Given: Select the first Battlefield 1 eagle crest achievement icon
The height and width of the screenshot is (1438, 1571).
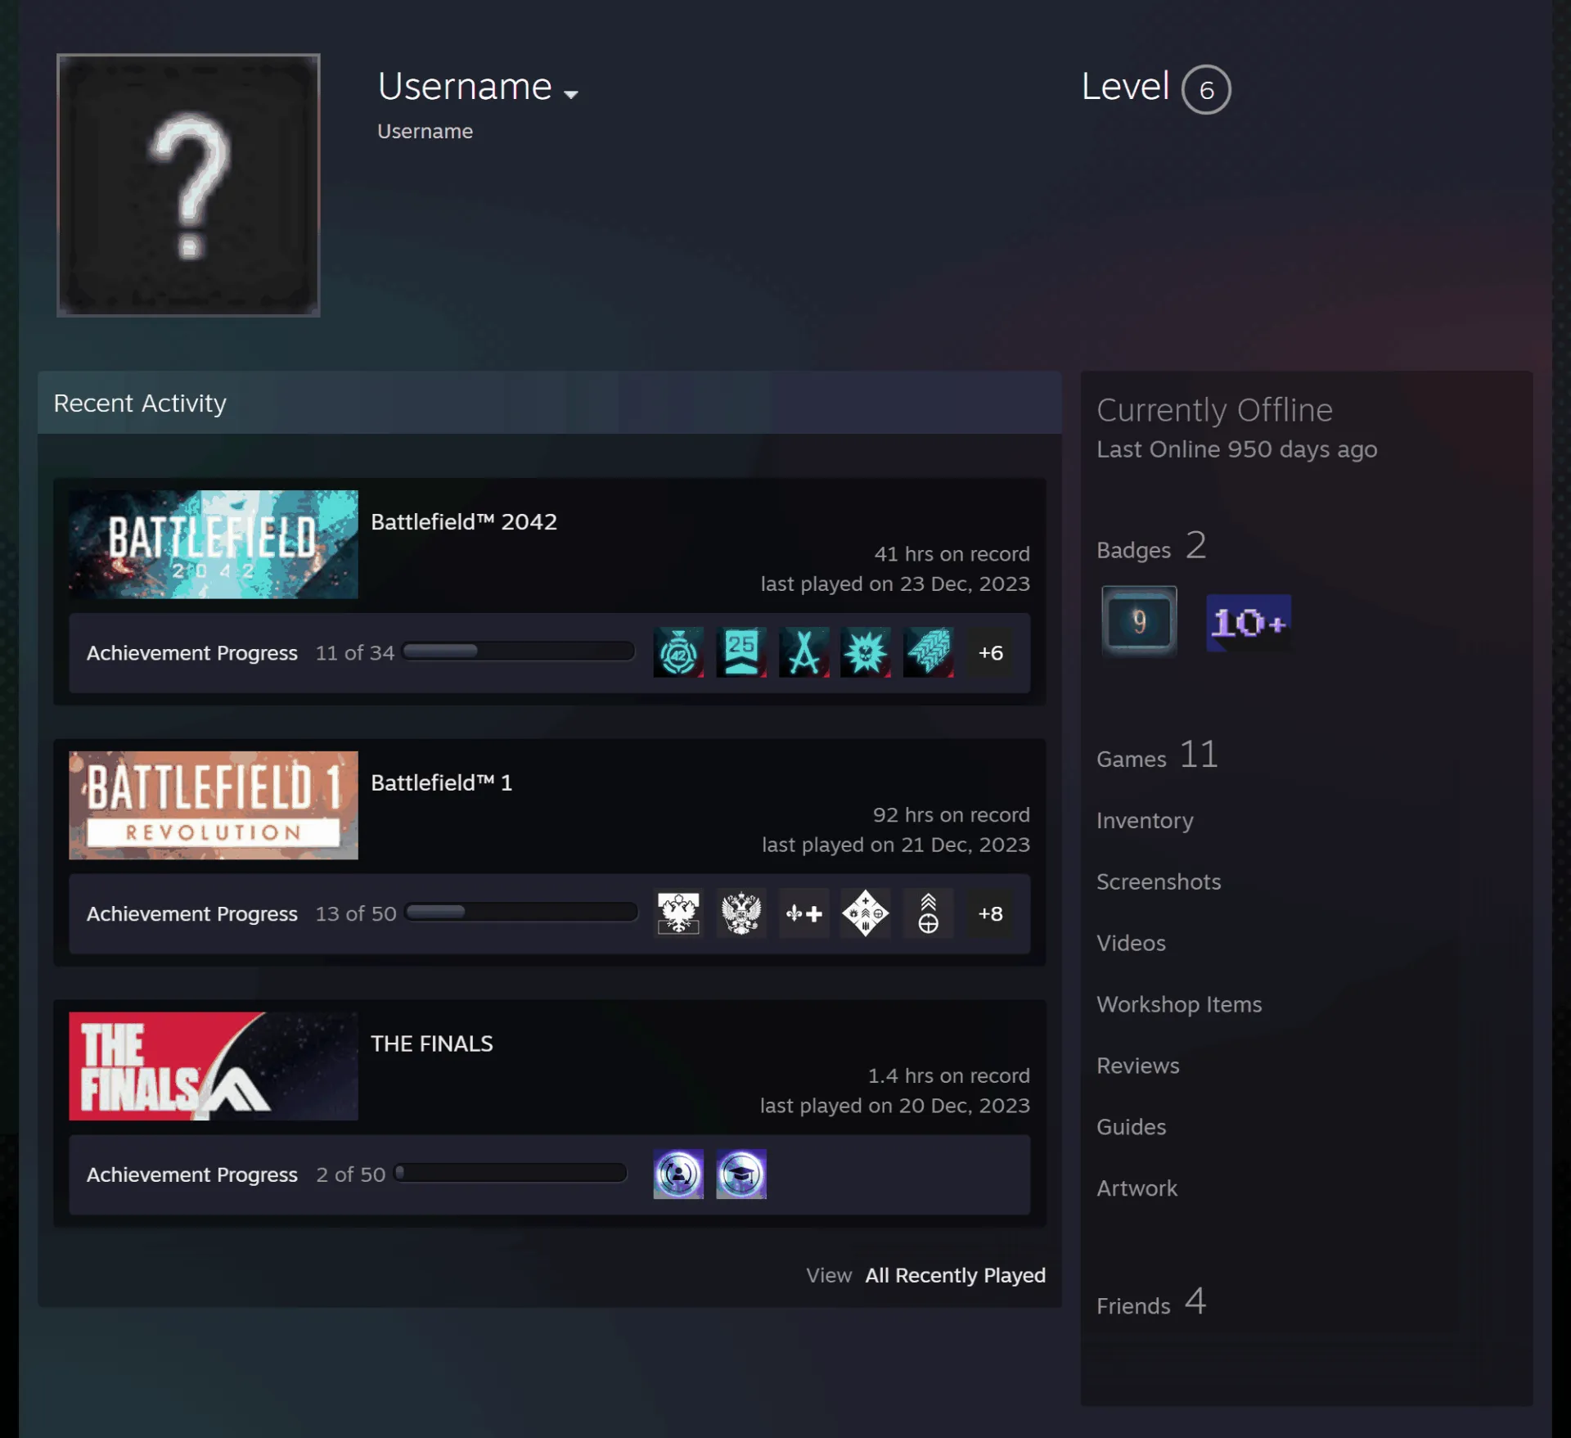Looking at the screenshot, I should 678,913.
